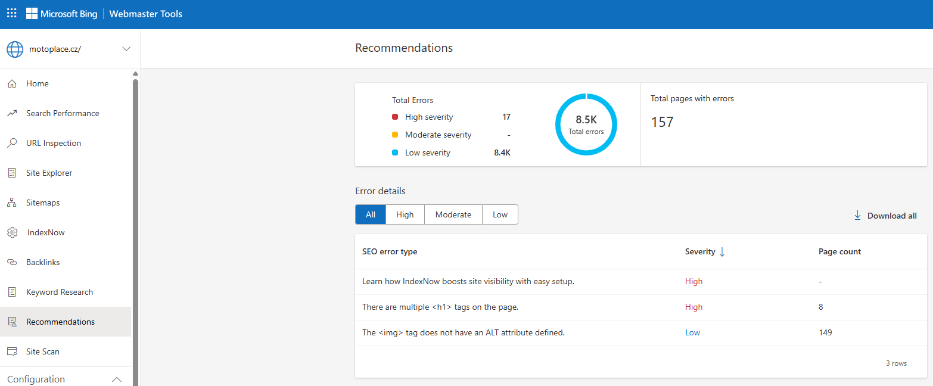Select the High severity filter tab

pyautogui.click(x=405, y=214)
